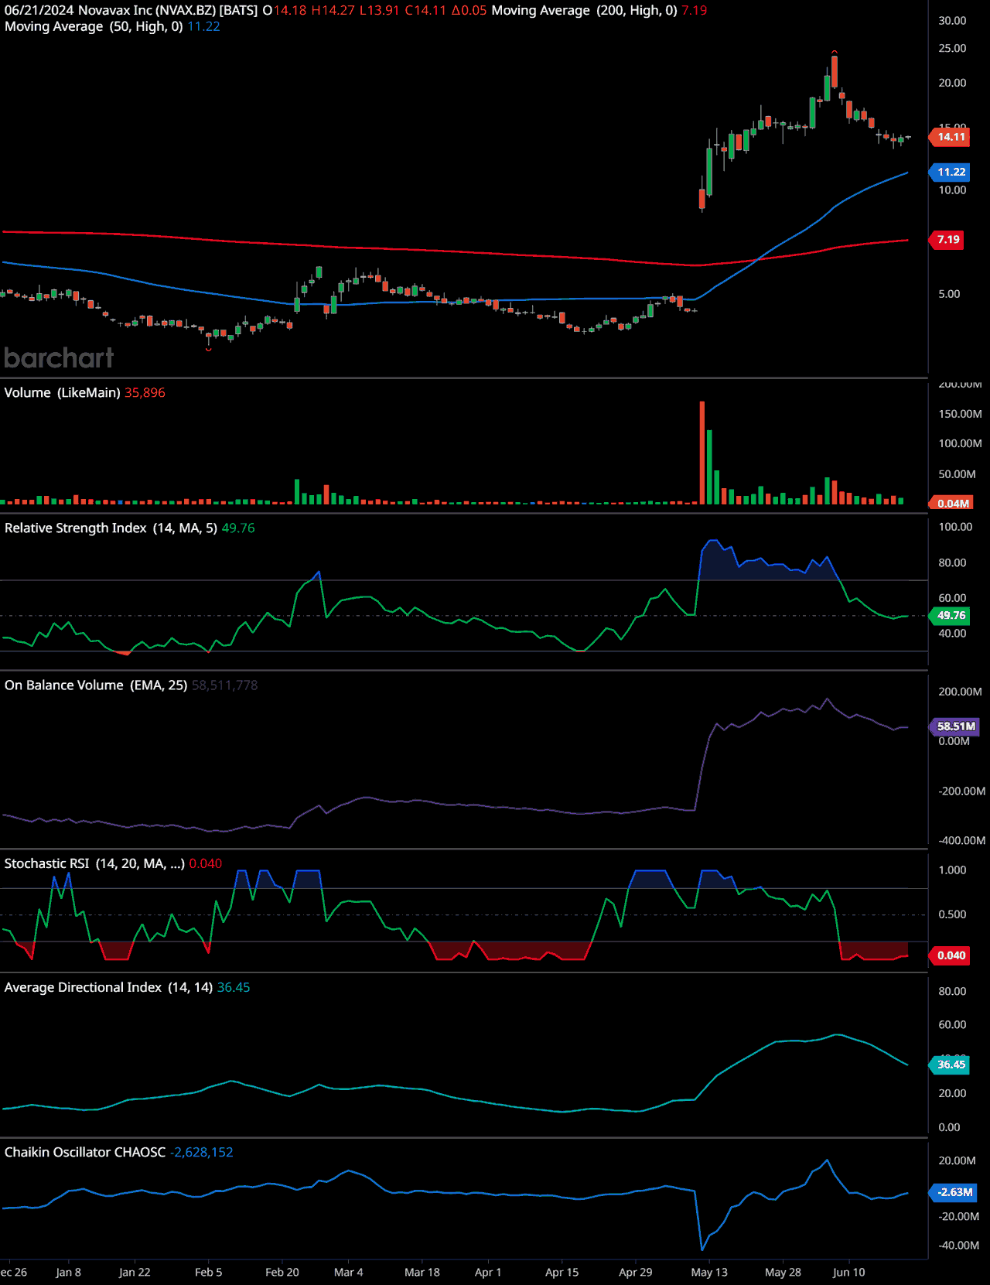The width and height of the screenshot is (990, 1285).
Task: Click the Apr 15 date on time axis
Action: point(562,1272)
